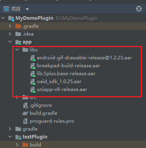Open the 项目 view dropdown arrow

(27, 9)
